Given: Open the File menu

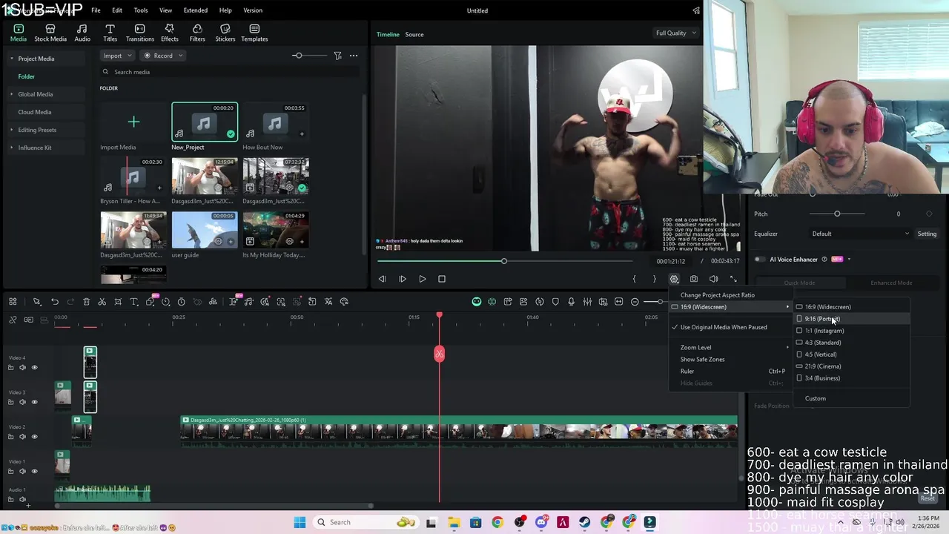Looking at the screenshot, I should point(96,10).
